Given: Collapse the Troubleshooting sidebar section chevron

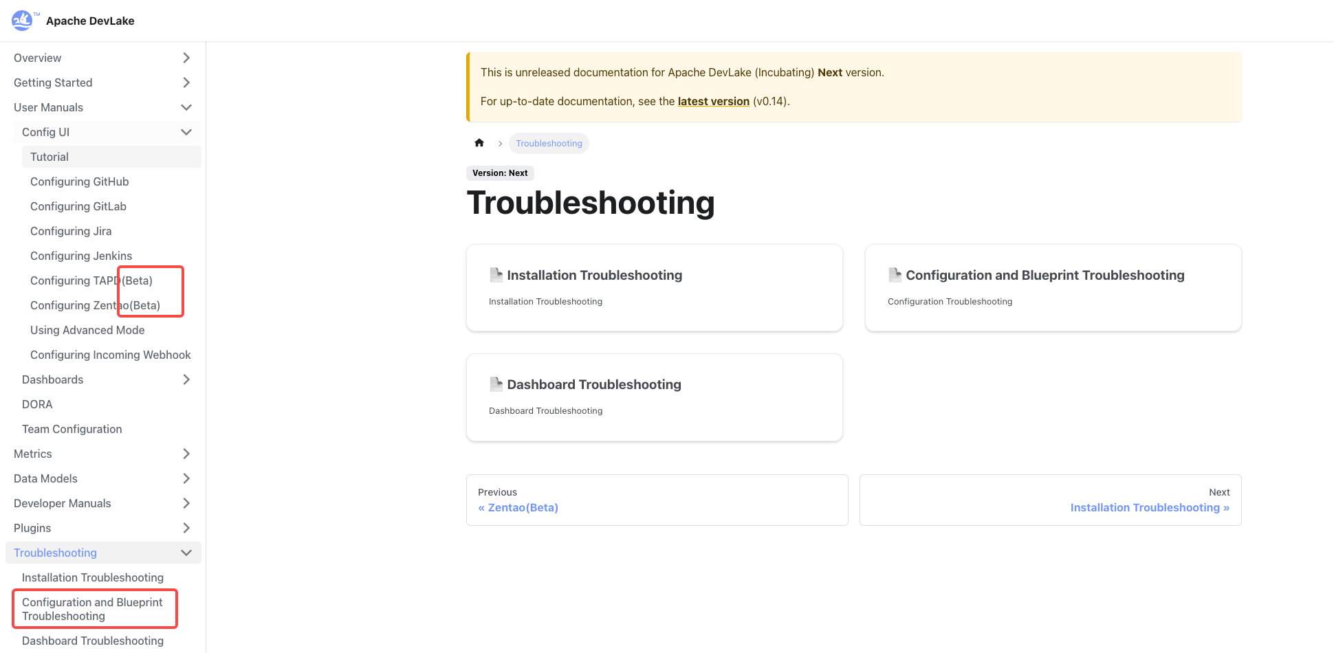Looking at the screenshot, I should tap(186, 553).
